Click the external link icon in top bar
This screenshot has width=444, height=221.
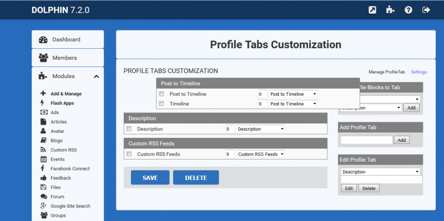coord(372,10)
